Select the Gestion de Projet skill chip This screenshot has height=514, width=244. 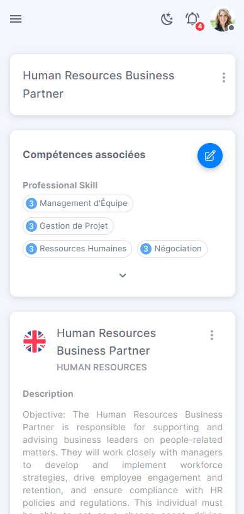click(x=68, y=226)
